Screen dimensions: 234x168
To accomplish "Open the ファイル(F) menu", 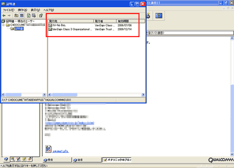I will point(9,10).
